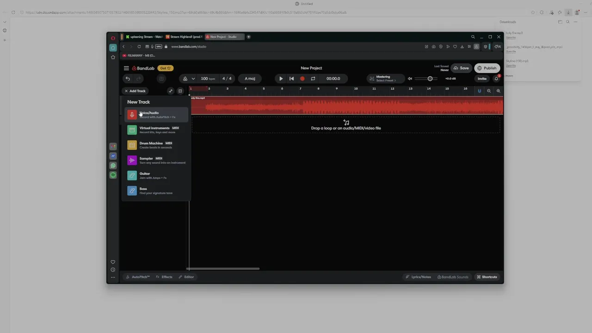The height and width of the screenshot is (333, 592).
Task: Adjust the master volume slider
Action: click(x=425, y=79)
